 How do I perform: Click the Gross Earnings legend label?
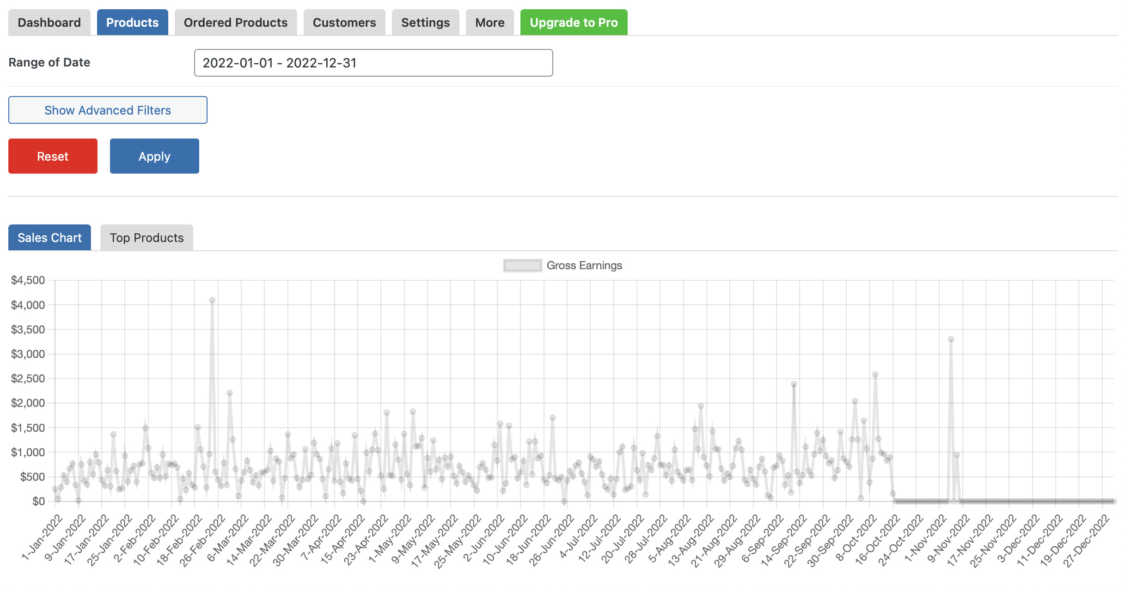(584, 266)
